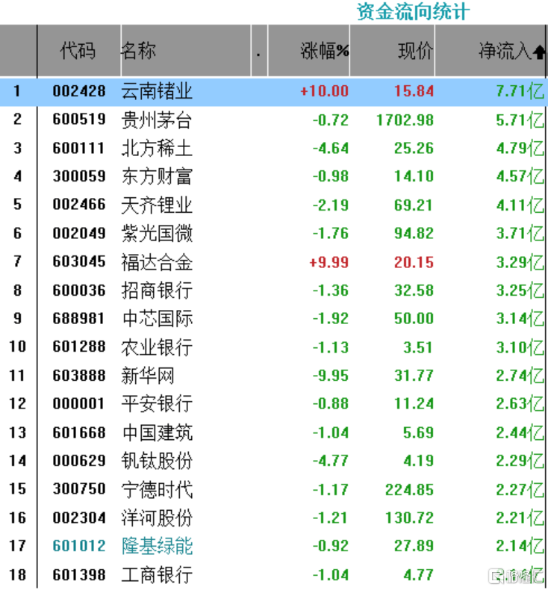Sort by the 现价 column header
The width and height of the screenshot is (548, 590).
tap(415, 51)
